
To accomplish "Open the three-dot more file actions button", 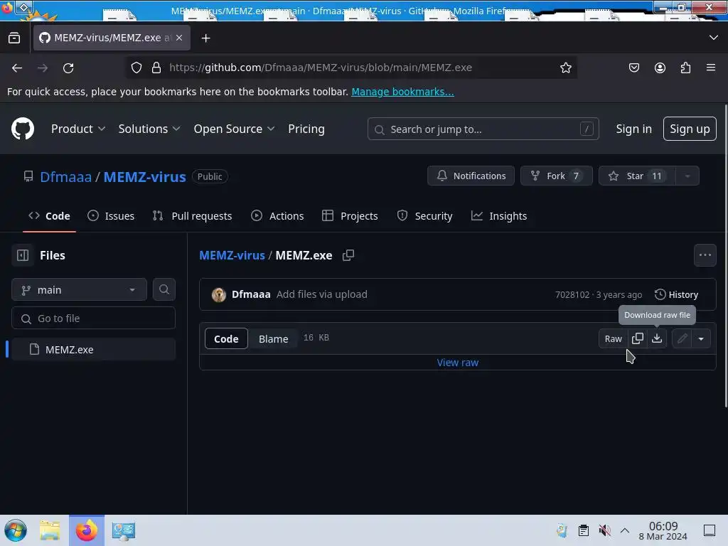I will click(705, 255).
